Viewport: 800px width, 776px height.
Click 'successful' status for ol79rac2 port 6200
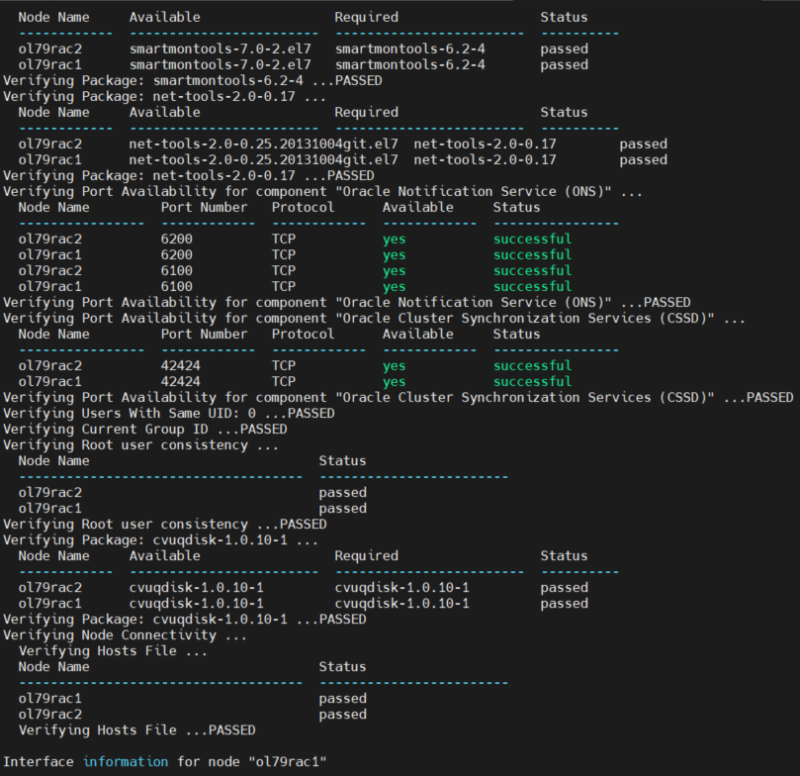pyautogui.click(x=533, y=239)
